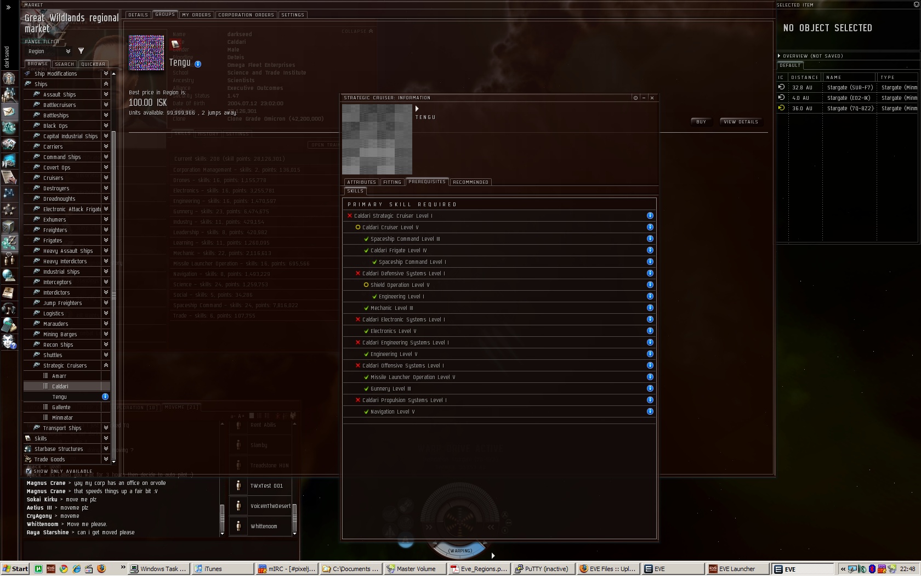This screenshot has height=576, width=921.
Task: Open the Jukebox headphones icon
Action: [x=9, y=308]
